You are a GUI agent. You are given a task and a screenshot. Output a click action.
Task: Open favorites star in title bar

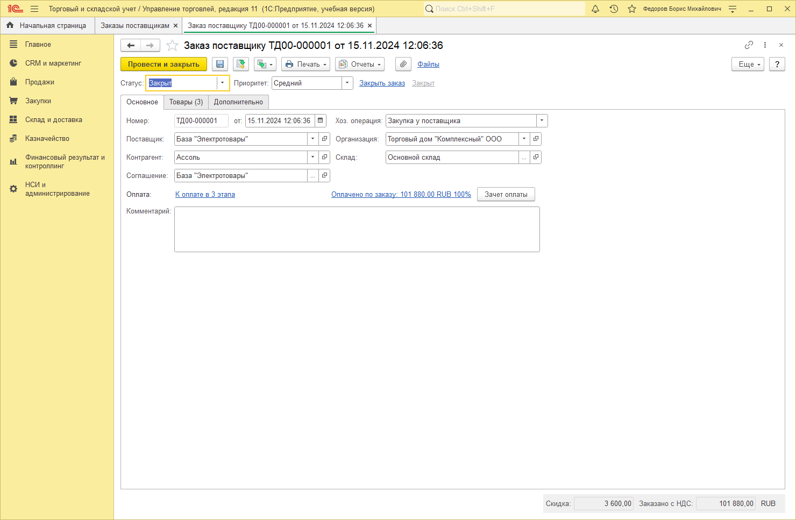[x=632, y=9]
